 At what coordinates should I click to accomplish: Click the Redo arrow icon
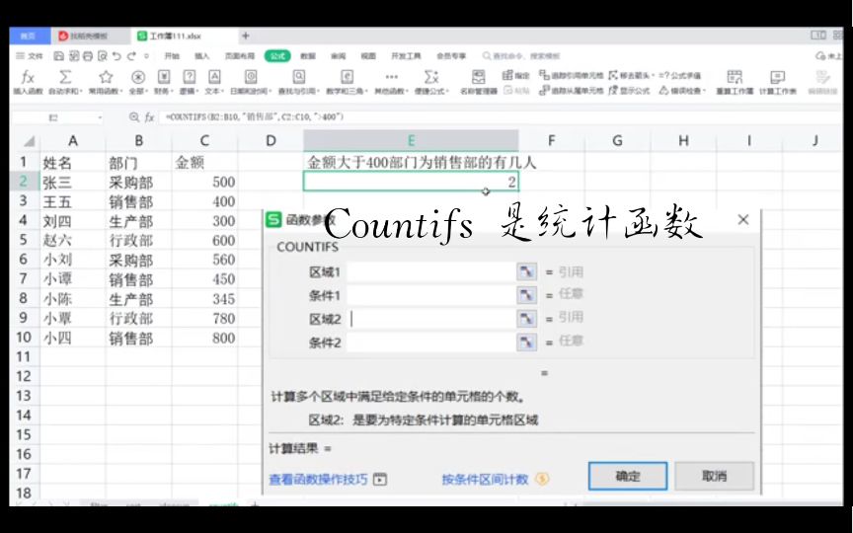131,56
